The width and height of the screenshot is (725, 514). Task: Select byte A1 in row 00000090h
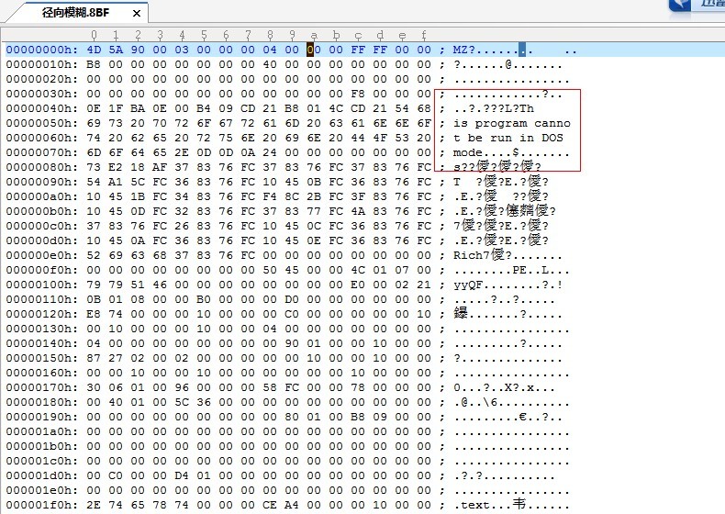(x=116, y=183)
